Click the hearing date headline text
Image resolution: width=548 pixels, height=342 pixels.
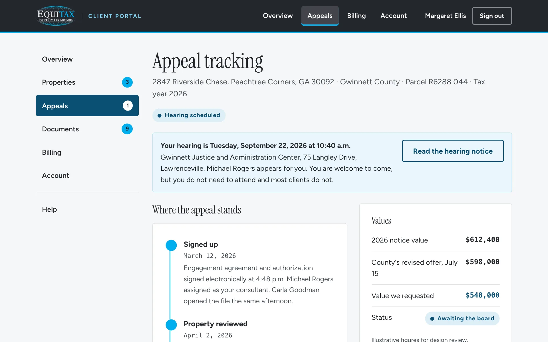(x=255, y=146)
